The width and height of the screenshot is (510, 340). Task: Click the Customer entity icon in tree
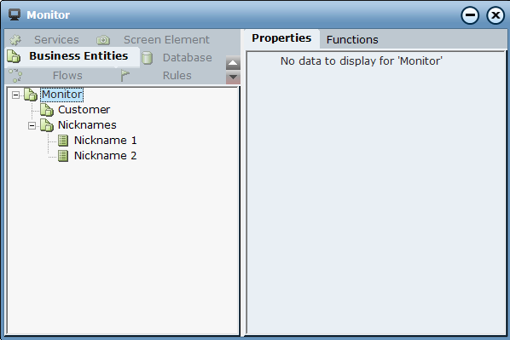coord(47,110)
